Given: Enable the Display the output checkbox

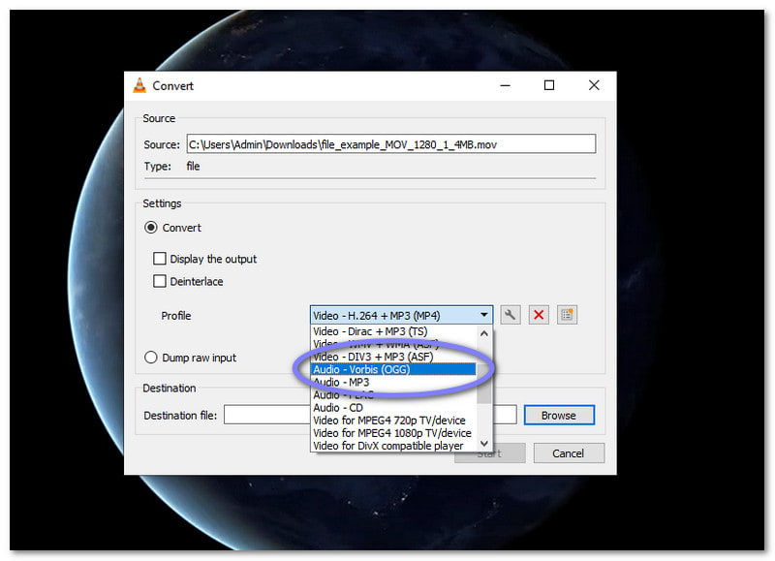Looking at the screenshot, I should click(161, 259).
